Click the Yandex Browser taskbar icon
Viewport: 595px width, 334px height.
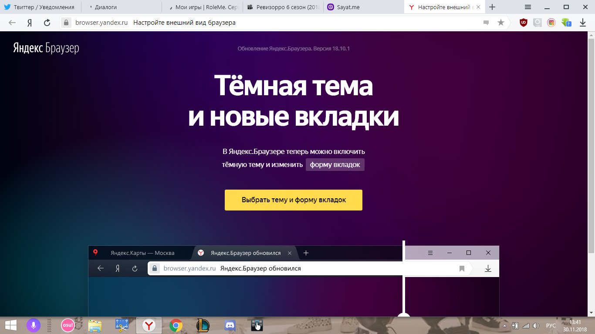(149, 325)
